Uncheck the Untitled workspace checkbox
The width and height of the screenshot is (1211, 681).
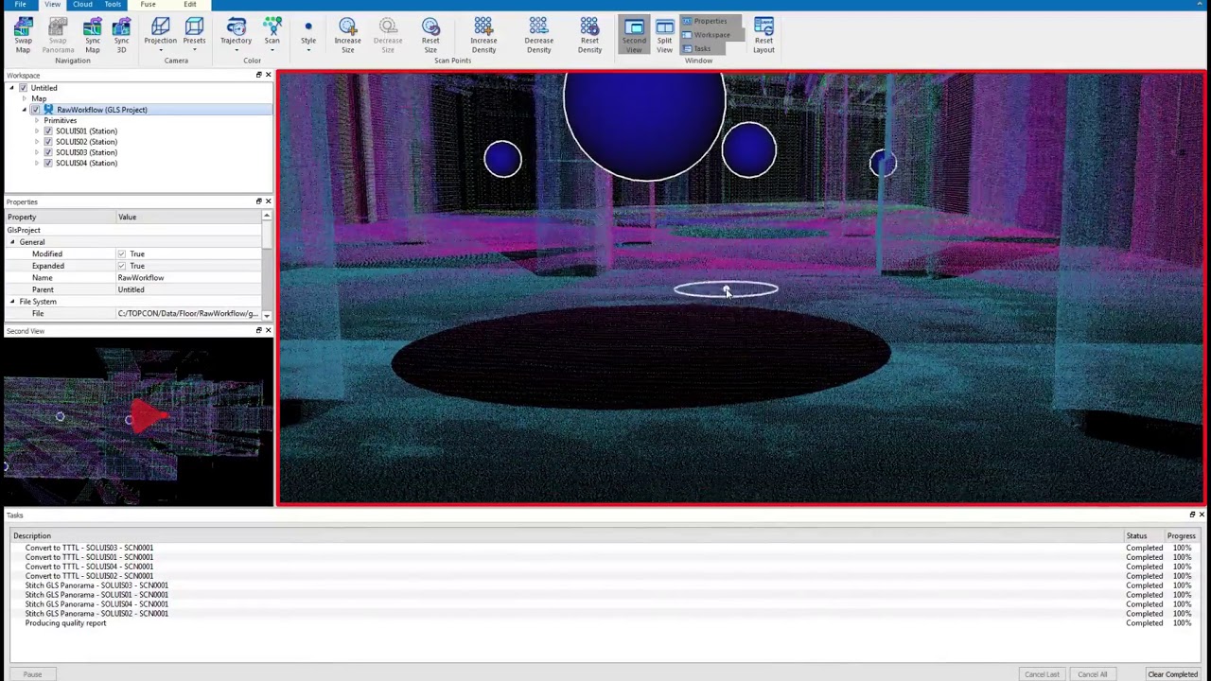pyautogui.click(x=23, y=88)
